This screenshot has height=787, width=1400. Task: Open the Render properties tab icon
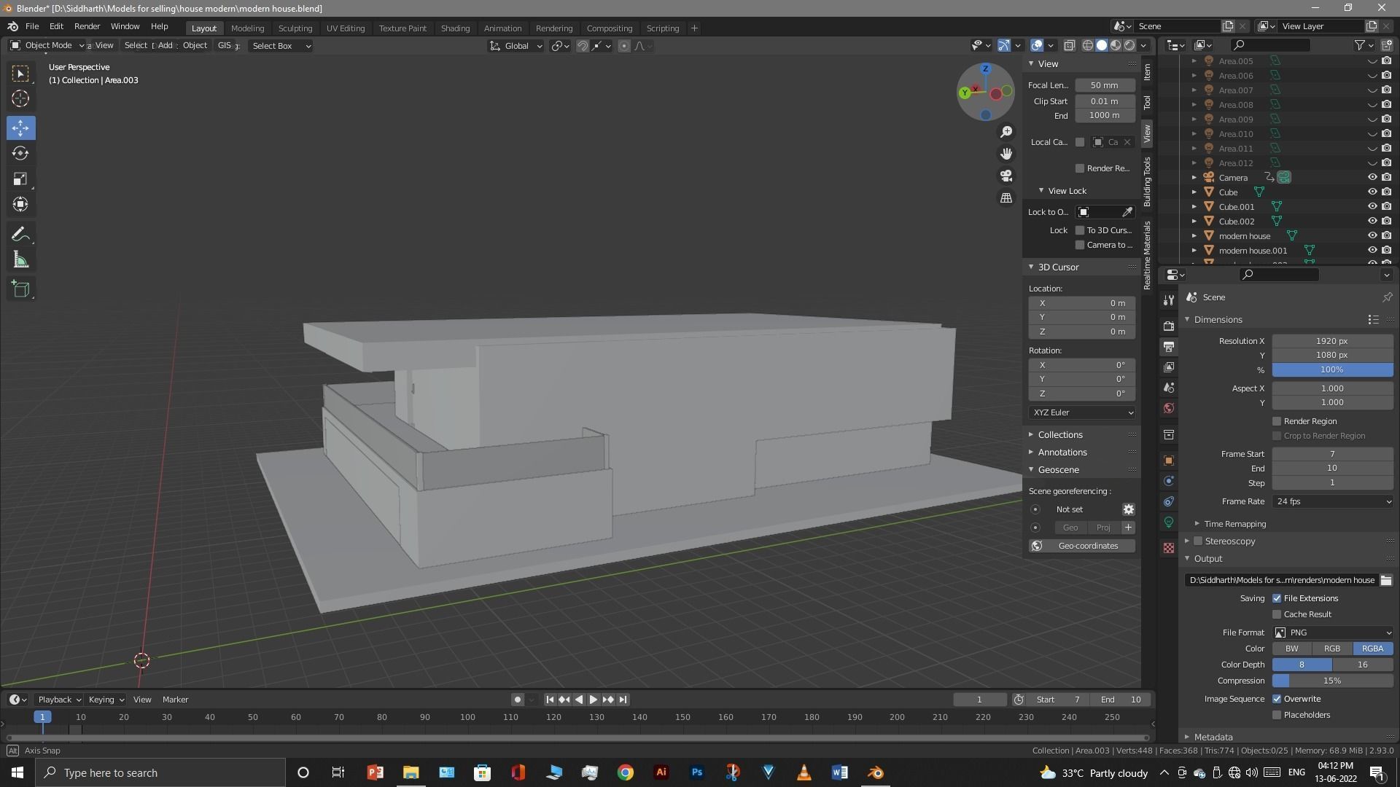pyautogui.click(x=1169, y=326)
